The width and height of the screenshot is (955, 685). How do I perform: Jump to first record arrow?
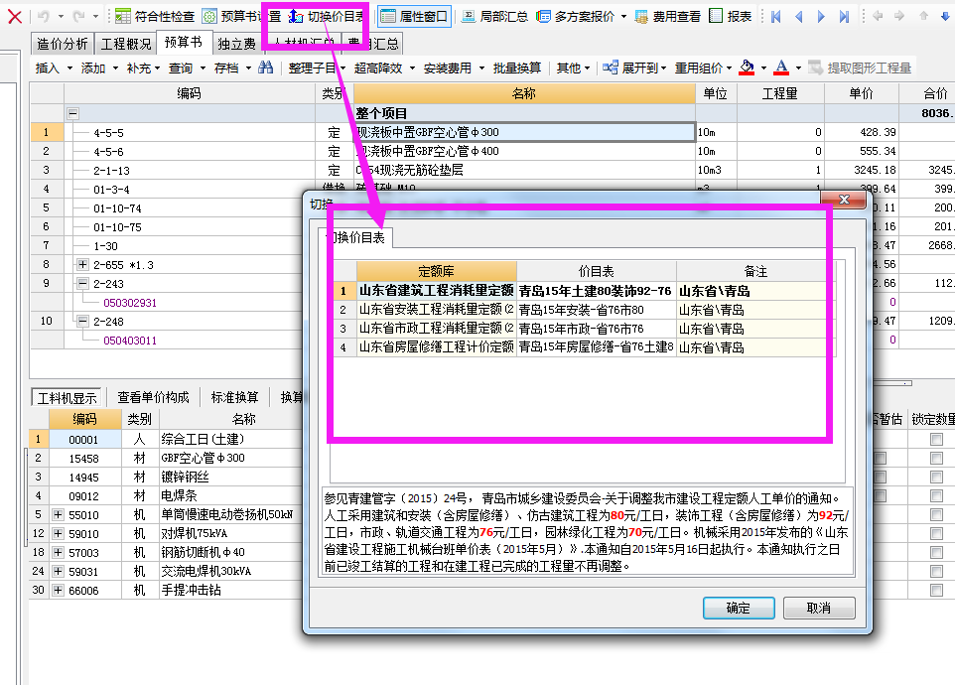coord(776,17)
